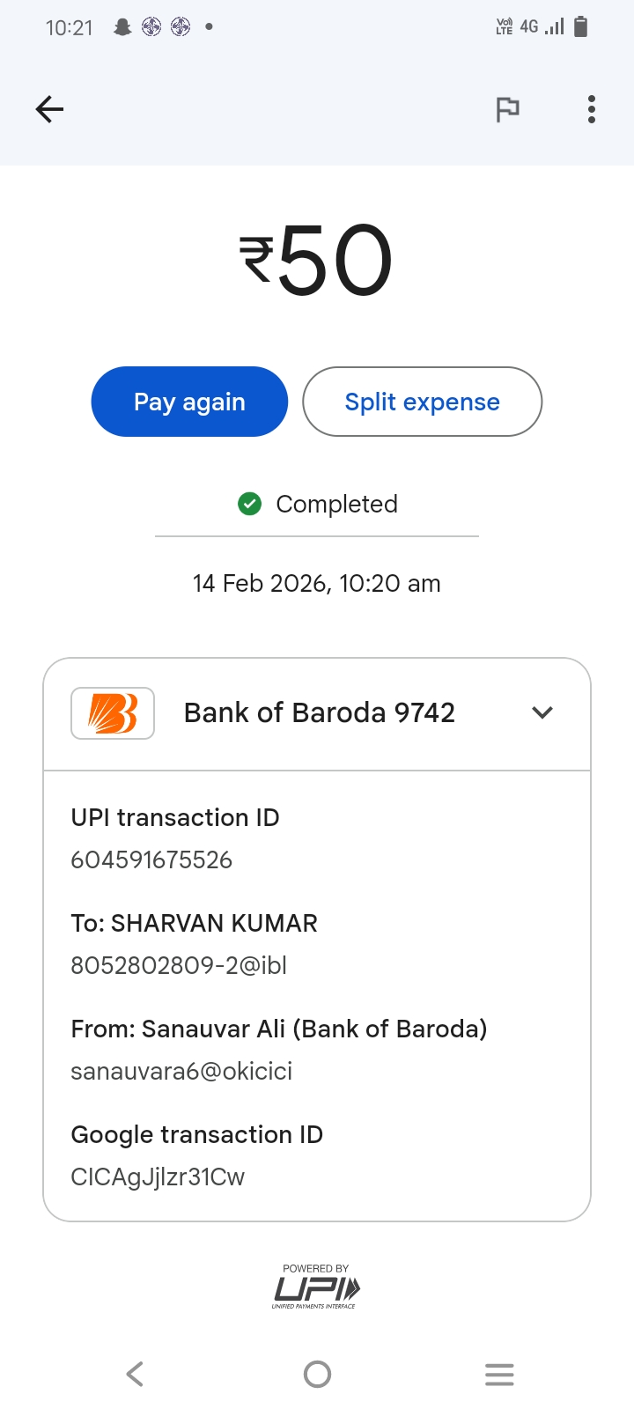Tap the UPI transaction ID number 604591675526
The height and width of the screenshot is (1409, 634).
pos(151,859)
